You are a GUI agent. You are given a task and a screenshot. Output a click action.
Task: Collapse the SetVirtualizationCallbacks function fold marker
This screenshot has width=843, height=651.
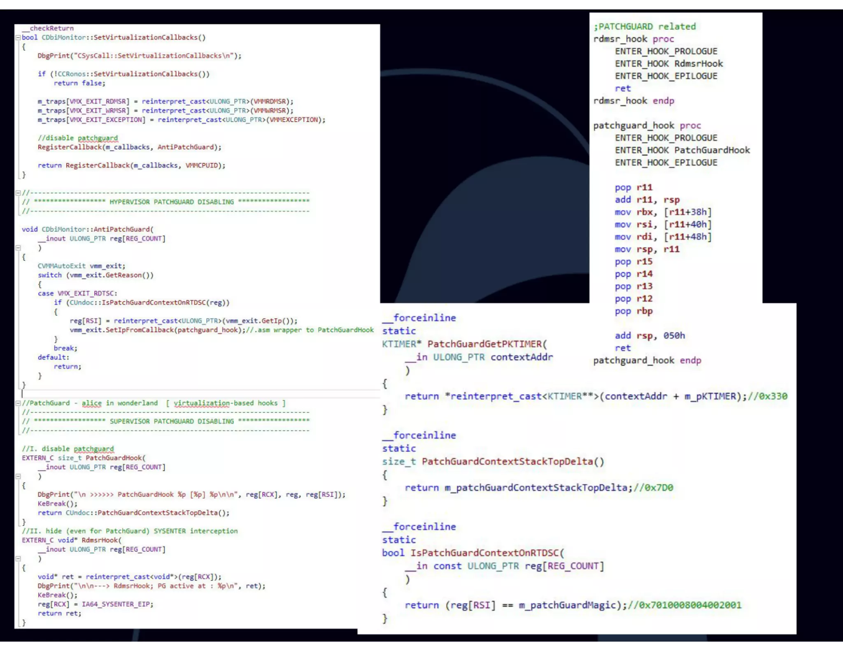(18, 37)
